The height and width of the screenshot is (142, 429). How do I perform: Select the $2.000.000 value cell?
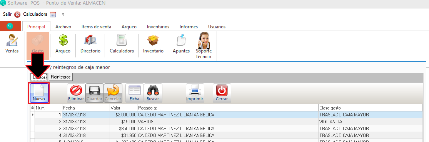click(124, 115)
